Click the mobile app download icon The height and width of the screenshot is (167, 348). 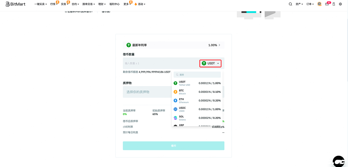[x=334, y=4]
